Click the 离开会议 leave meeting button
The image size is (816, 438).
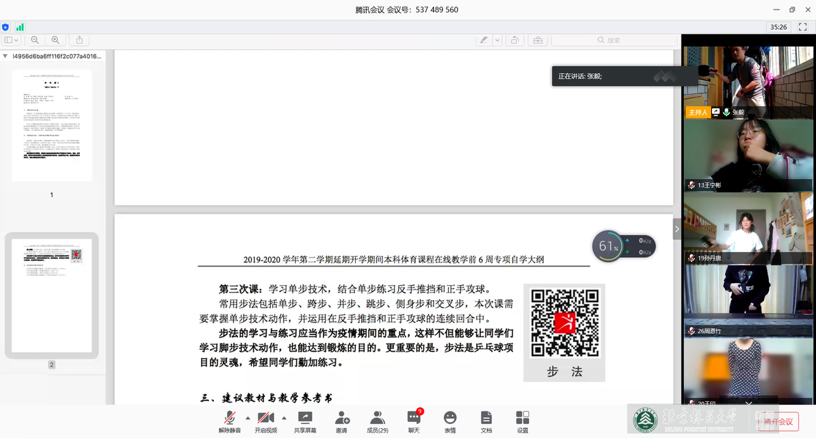pos(778,421)
